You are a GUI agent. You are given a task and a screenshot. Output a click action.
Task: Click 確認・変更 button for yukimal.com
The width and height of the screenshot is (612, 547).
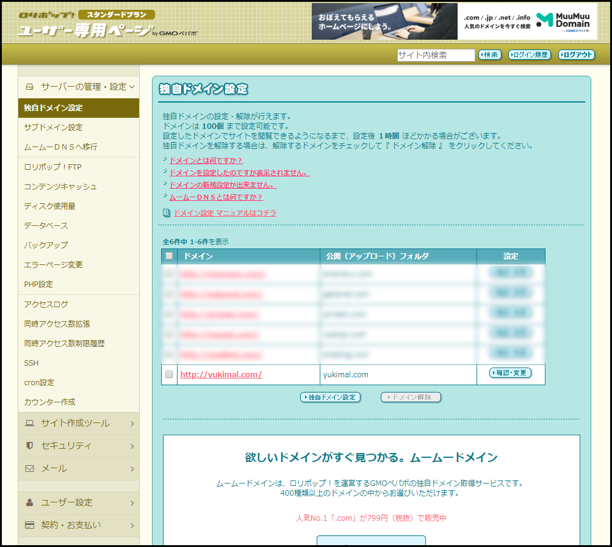(510, 373)
